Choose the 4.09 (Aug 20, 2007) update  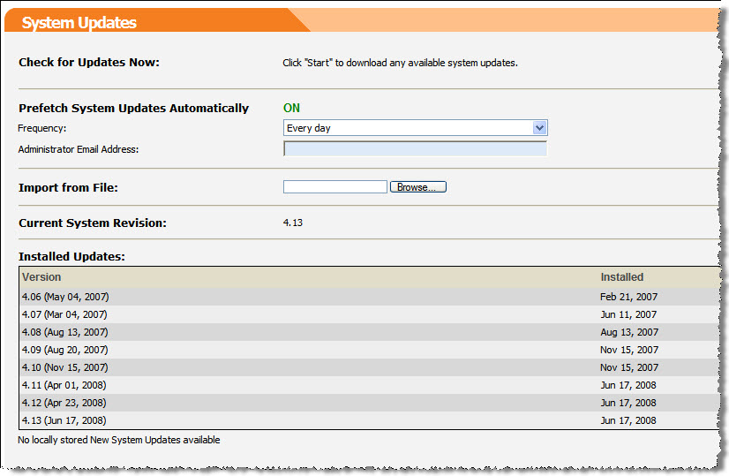pos(64,350)
